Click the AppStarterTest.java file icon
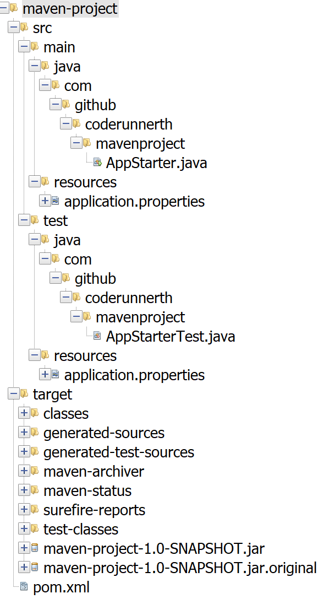The width and height of the screenshot is (329, 599). (x=97, y=336)
